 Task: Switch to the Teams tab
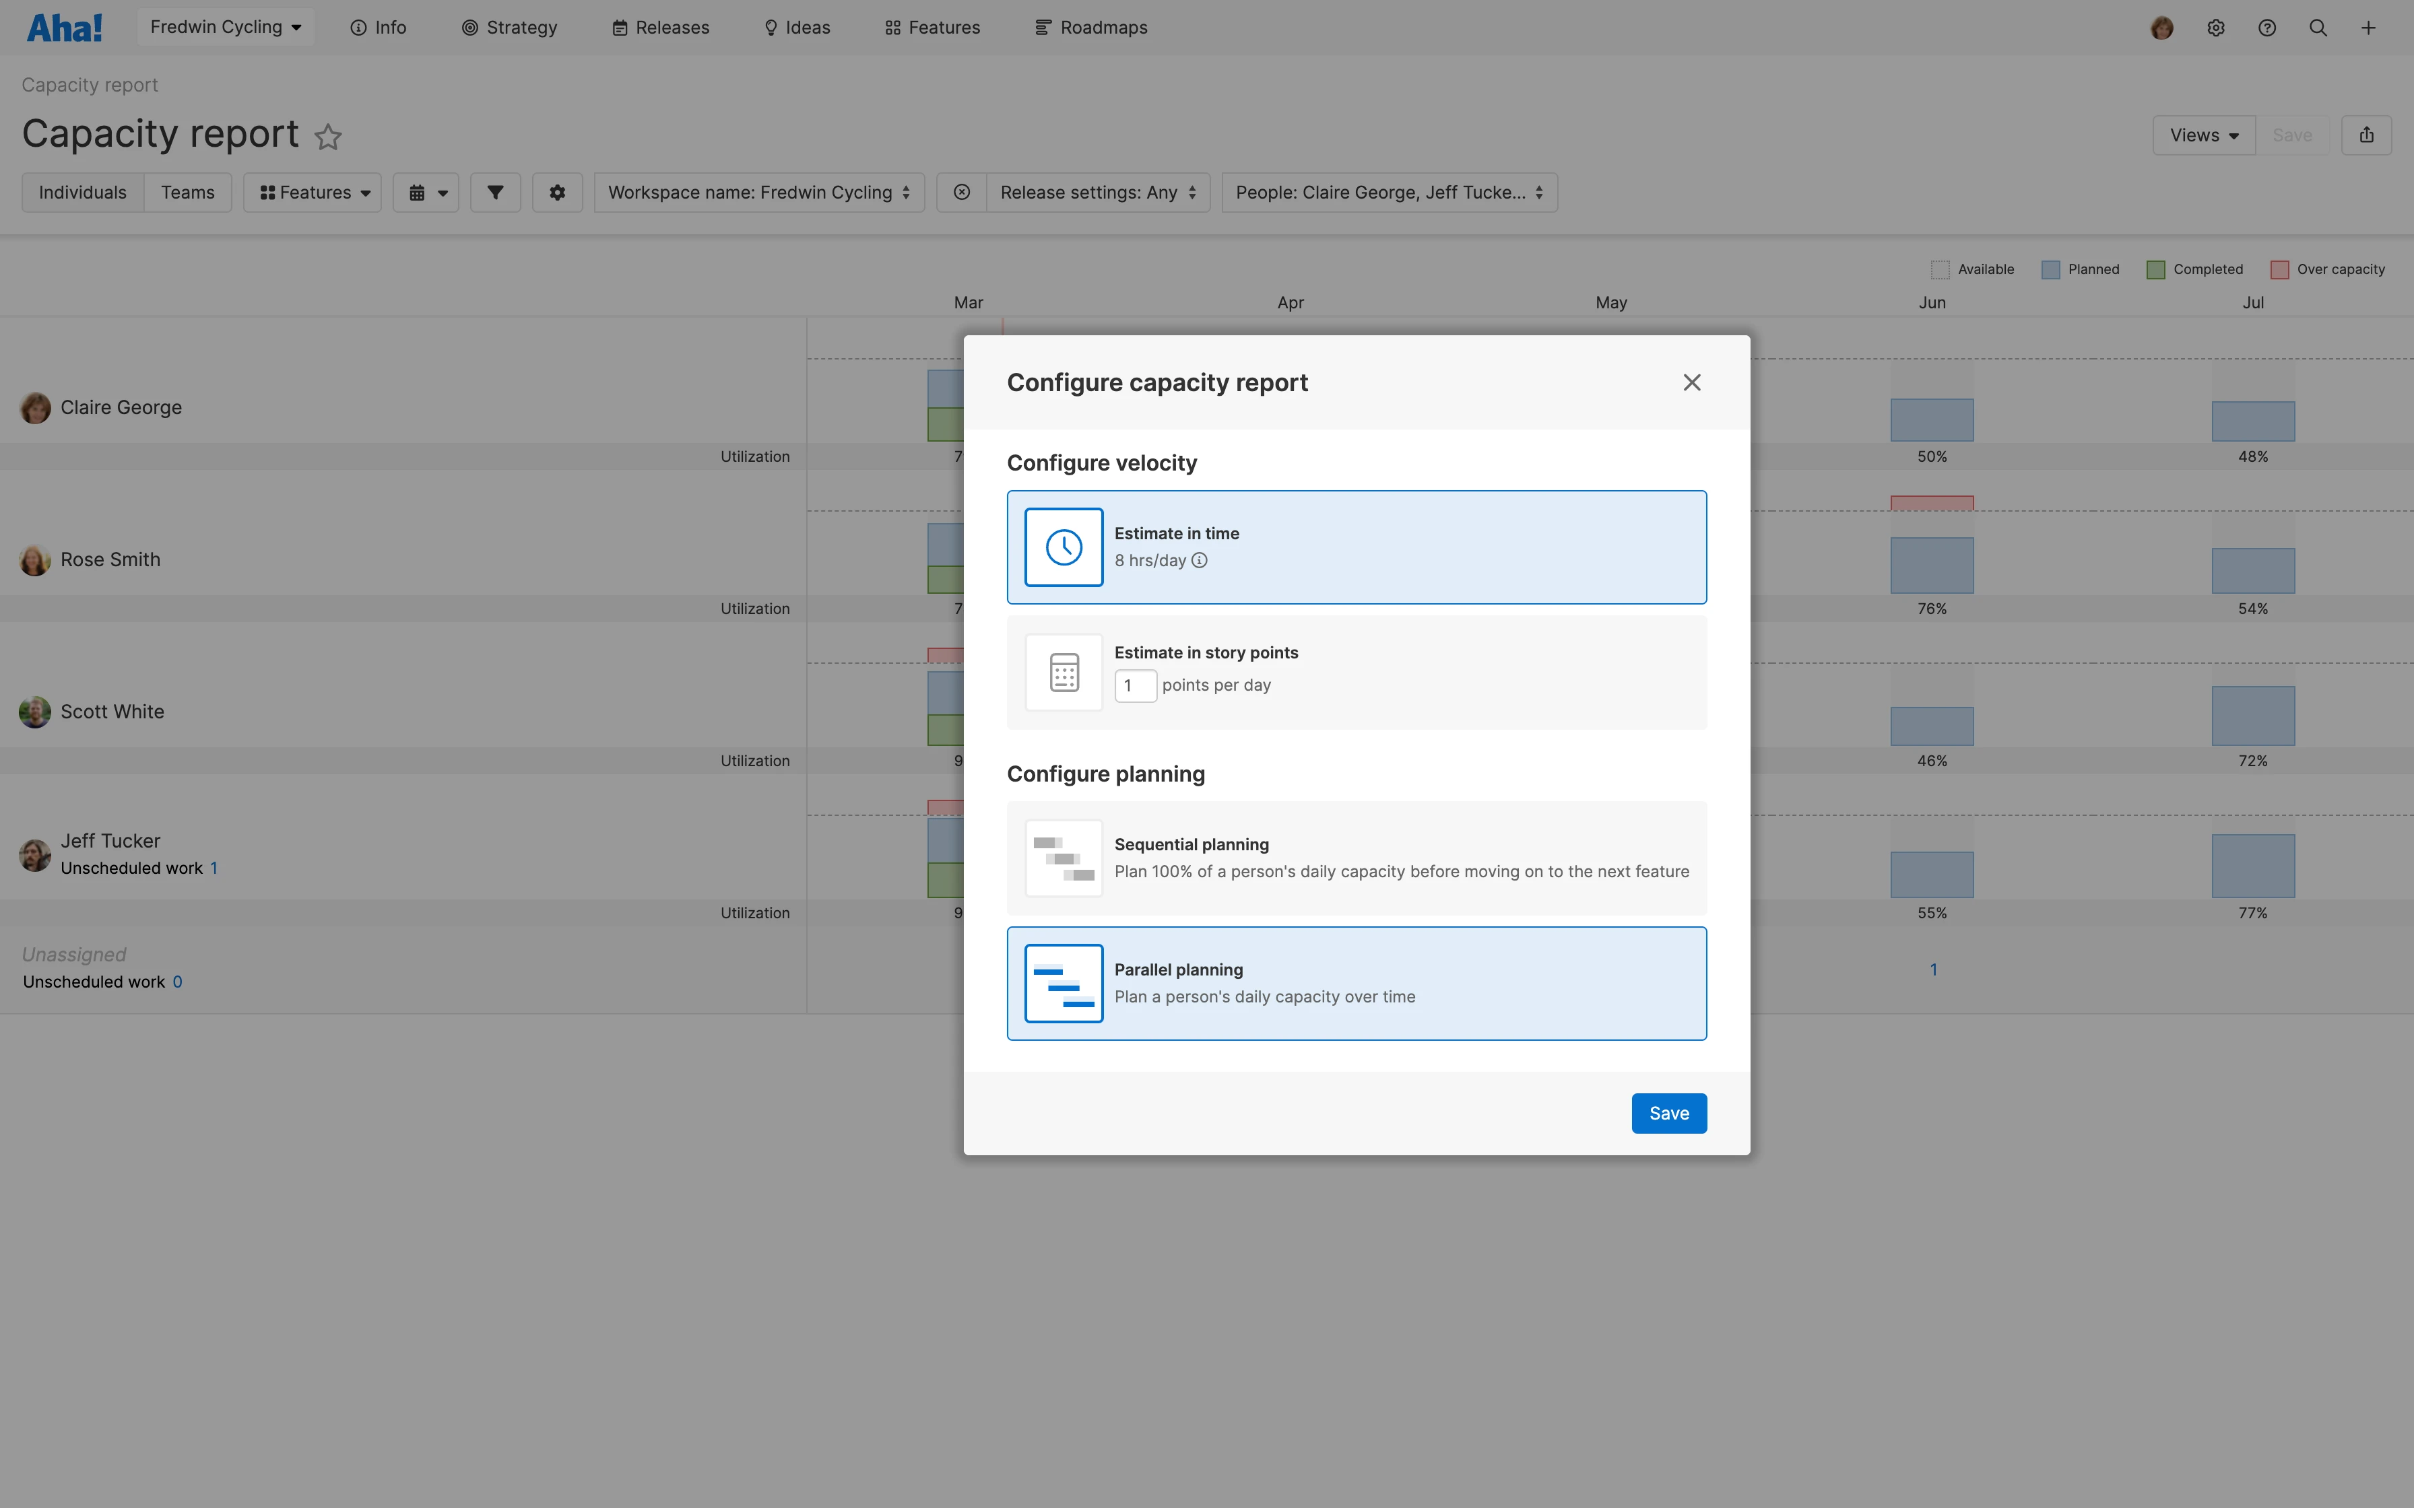pos(187,193)
